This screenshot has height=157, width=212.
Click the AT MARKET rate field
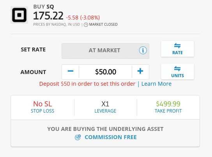[105, 51]
